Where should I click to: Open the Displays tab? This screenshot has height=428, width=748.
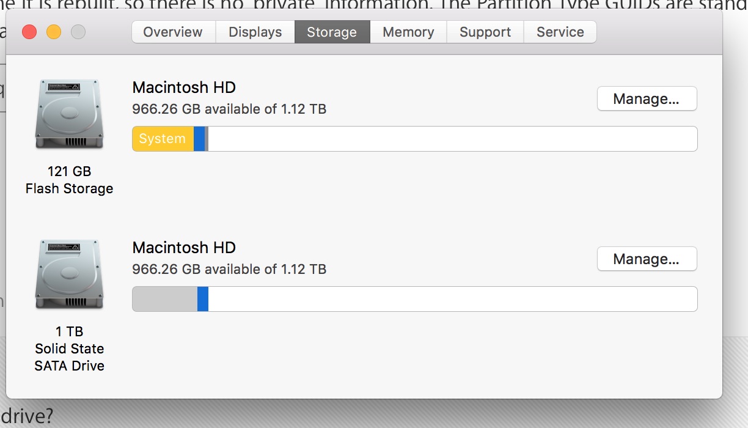point(255,32)
